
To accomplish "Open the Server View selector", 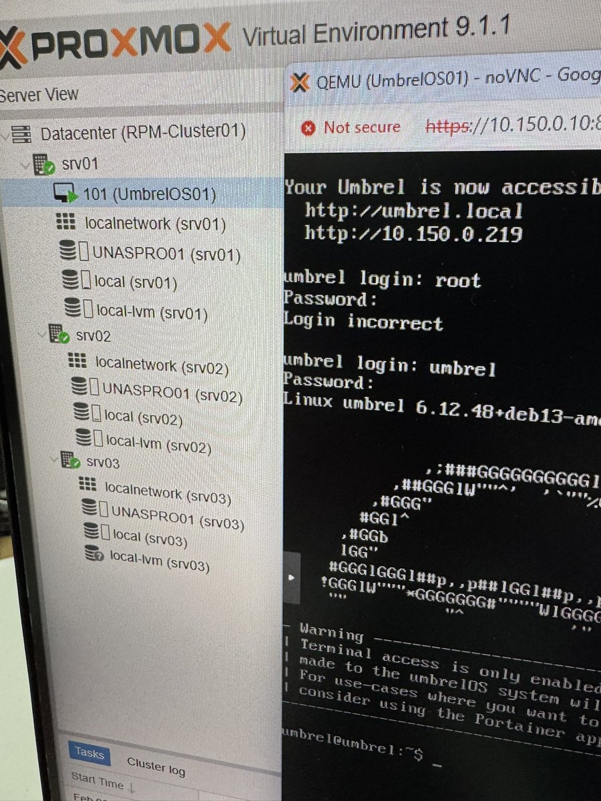I will click(x=39, y=95).
